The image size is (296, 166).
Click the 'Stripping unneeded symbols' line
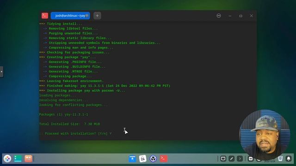pyautogui.click(x=102, y=43)
